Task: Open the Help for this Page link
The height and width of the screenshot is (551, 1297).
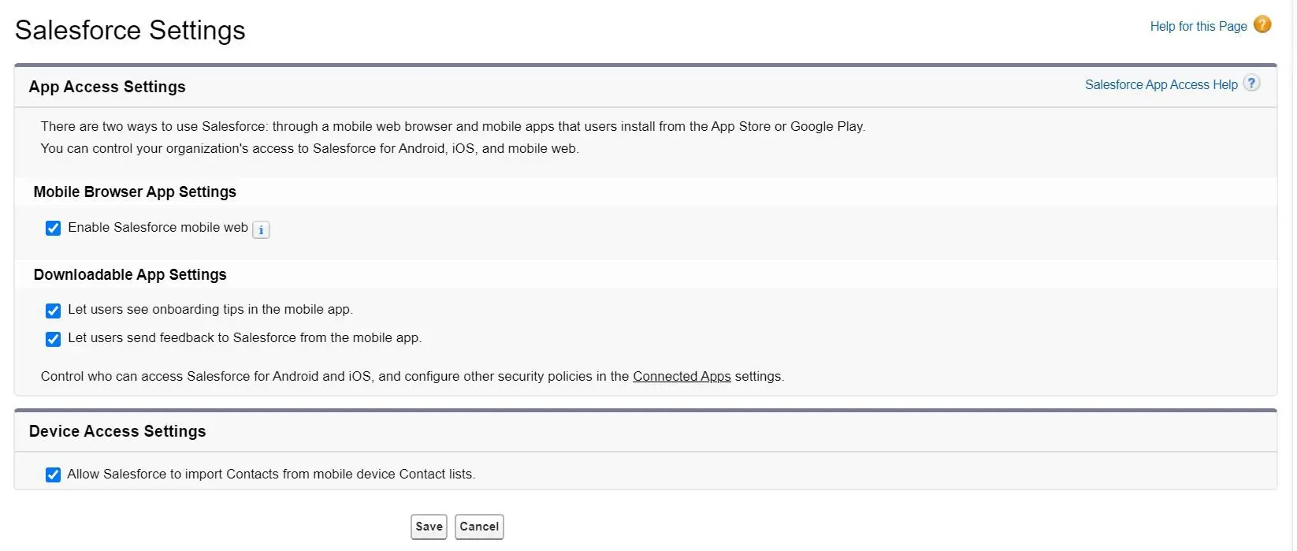Action: coord(1199,26)
